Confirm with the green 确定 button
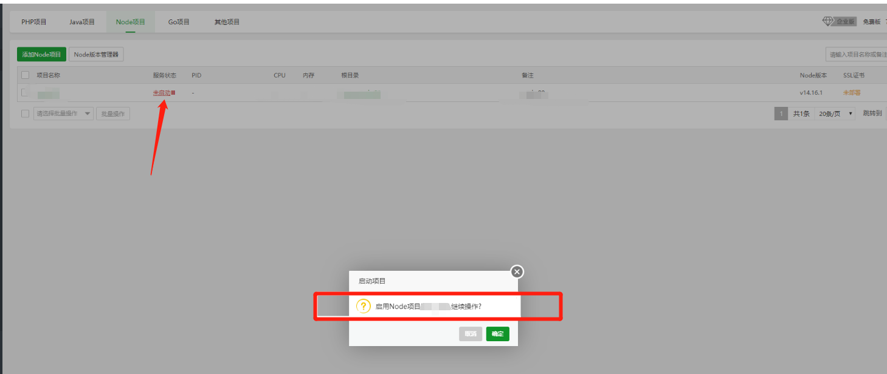Image resolution: width=887 pixels, height=374 pixels. pos(497,334)
